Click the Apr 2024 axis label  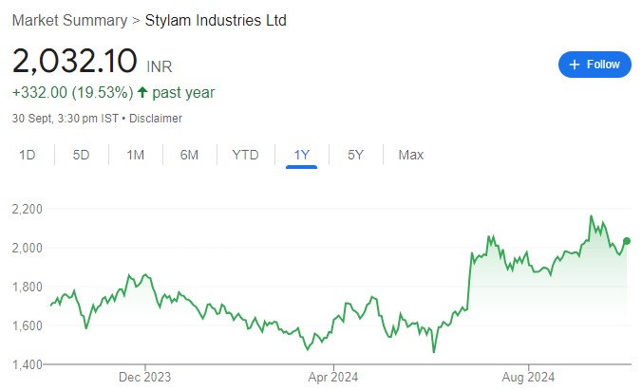333,377
